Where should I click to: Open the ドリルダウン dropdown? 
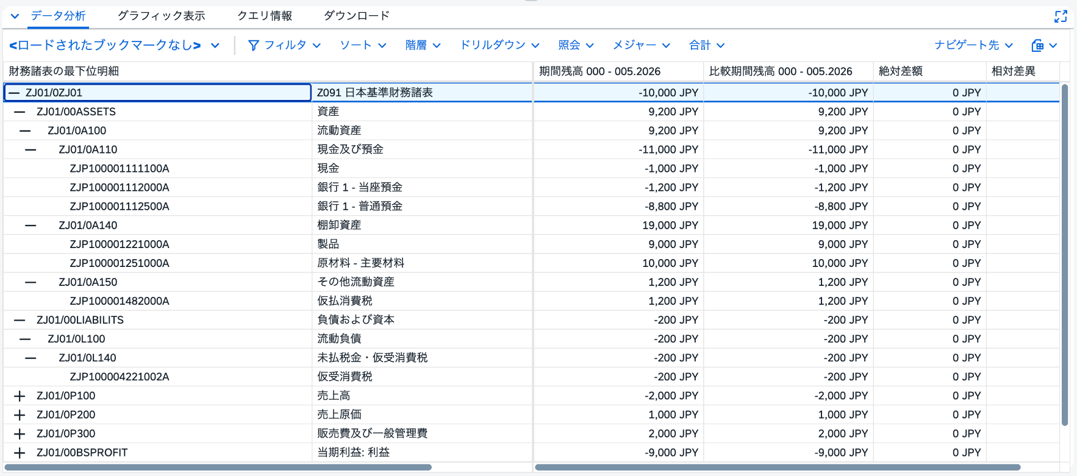point(499,45)
